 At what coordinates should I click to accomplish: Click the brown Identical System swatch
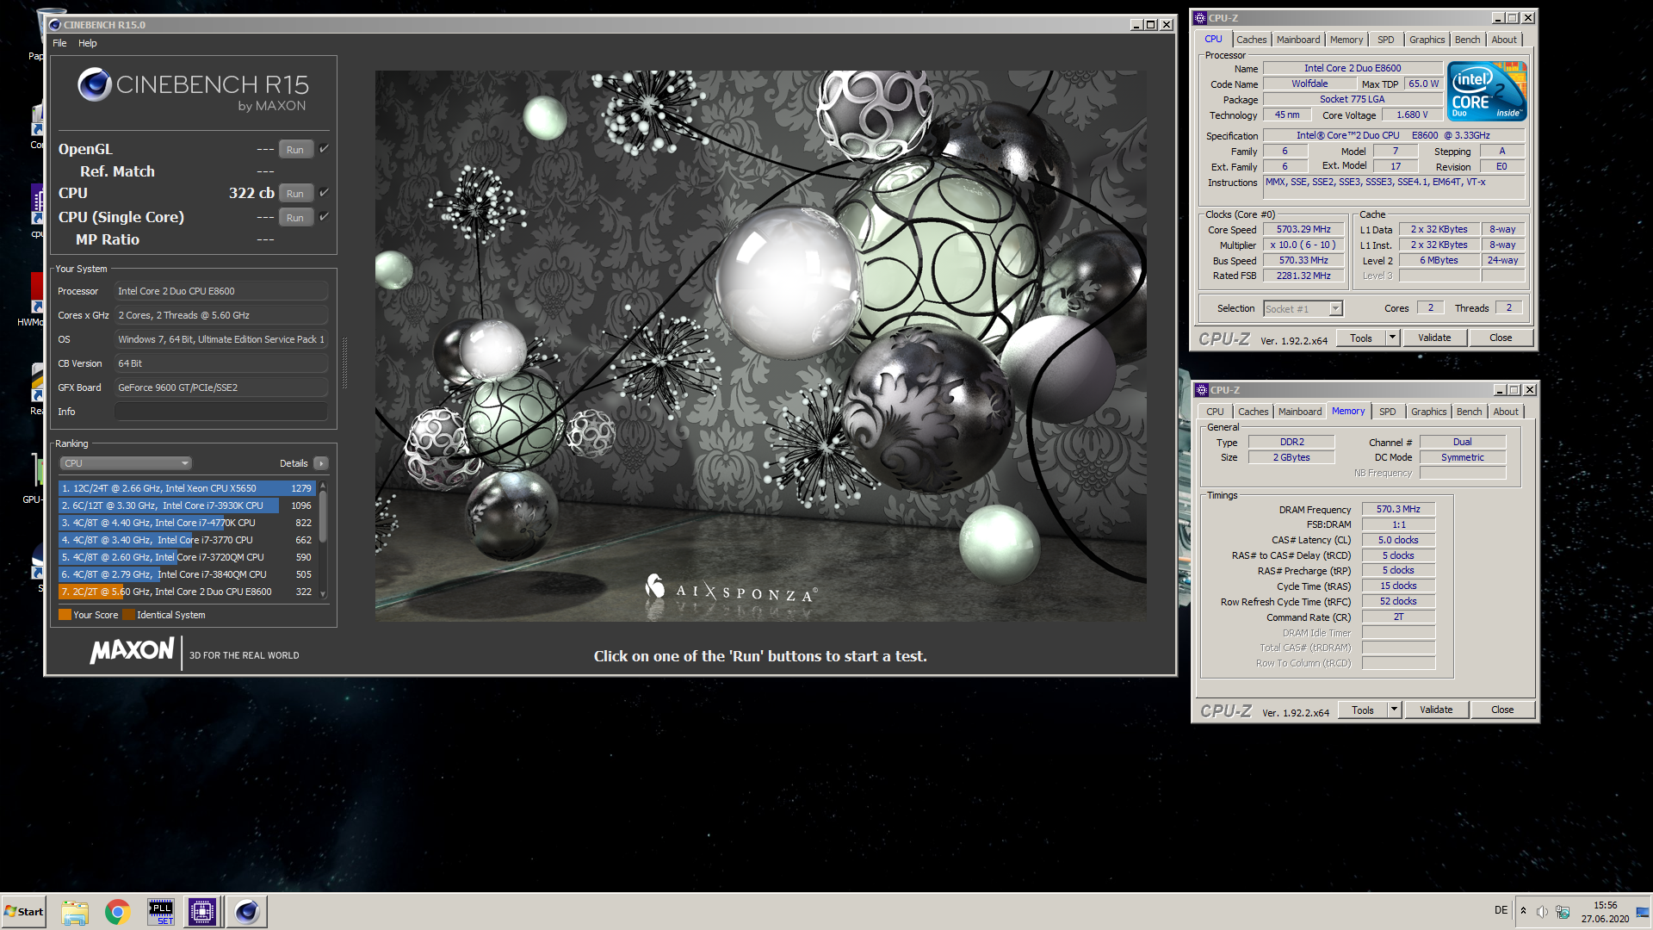click(x=128, y=615)
